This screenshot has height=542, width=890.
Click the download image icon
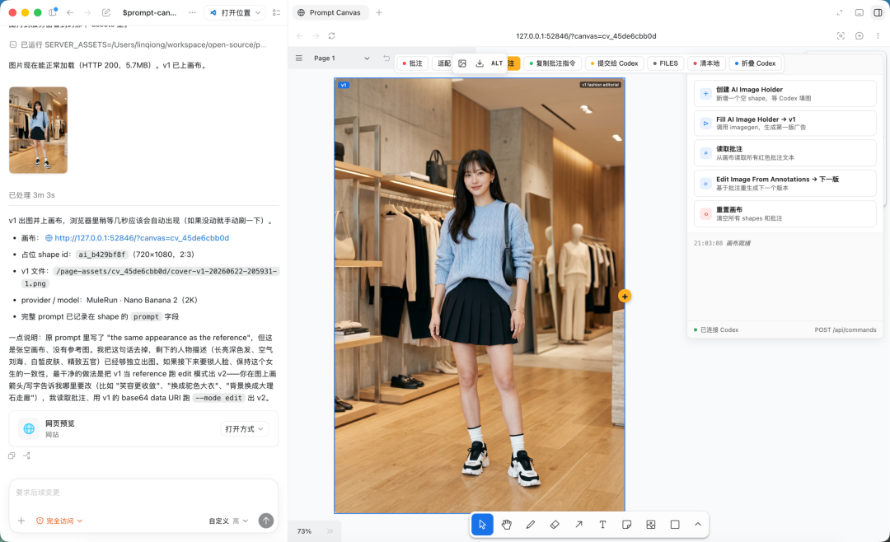pyautogui.click(x=480, y=63)
